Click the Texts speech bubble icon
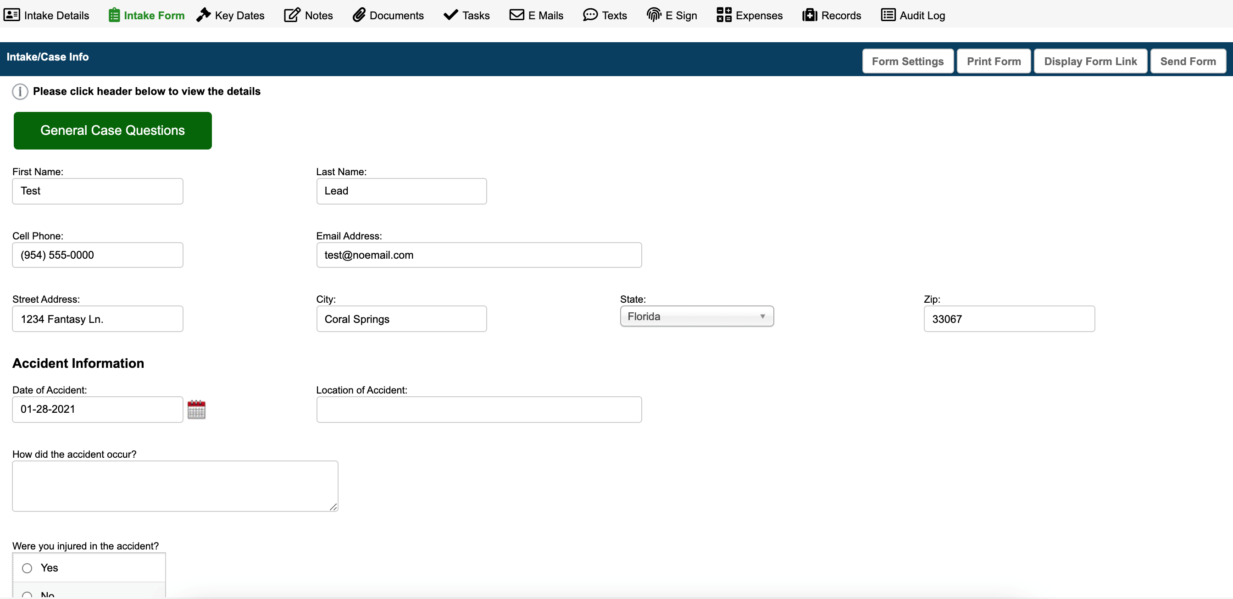This screenshot has height=599, width=1233. (590, 15)
